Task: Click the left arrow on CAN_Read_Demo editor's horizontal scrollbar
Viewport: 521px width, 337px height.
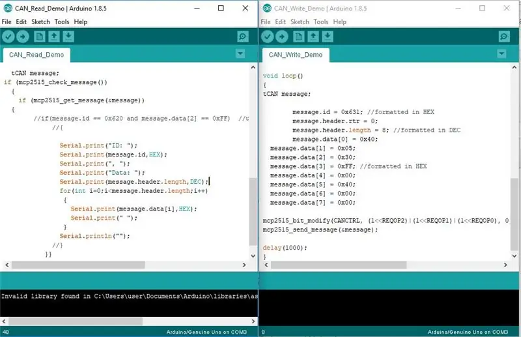Action: (x=7, y=265)
